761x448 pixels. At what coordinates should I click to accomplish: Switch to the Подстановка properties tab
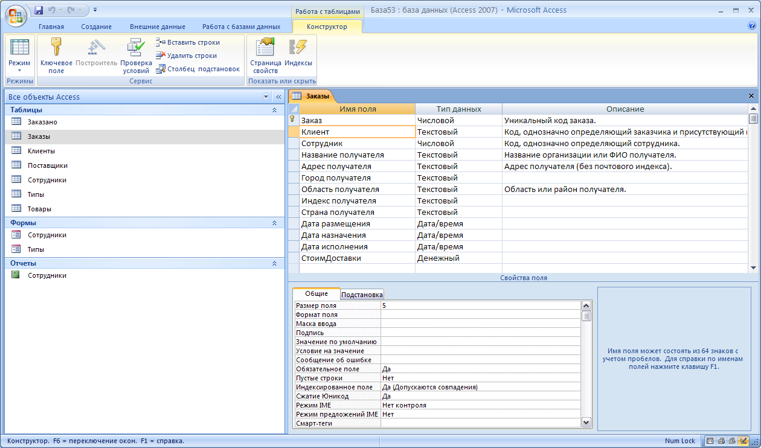(362, 295)
